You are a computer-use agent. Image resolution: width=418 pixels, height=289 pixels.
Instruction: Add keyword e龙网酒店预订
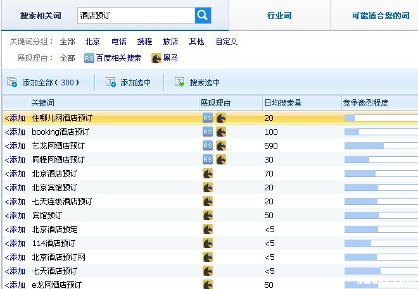click(x=15, y=285)
